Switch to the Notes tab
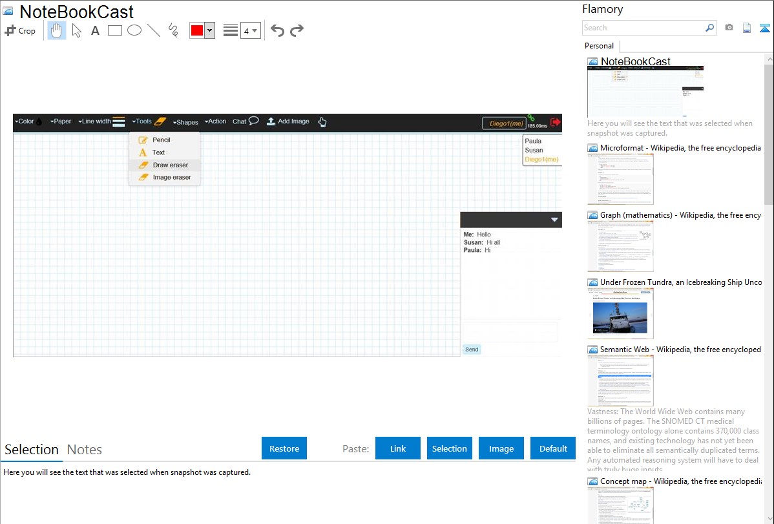This screenshot has width=774, height=524. (x=85, y=450)
